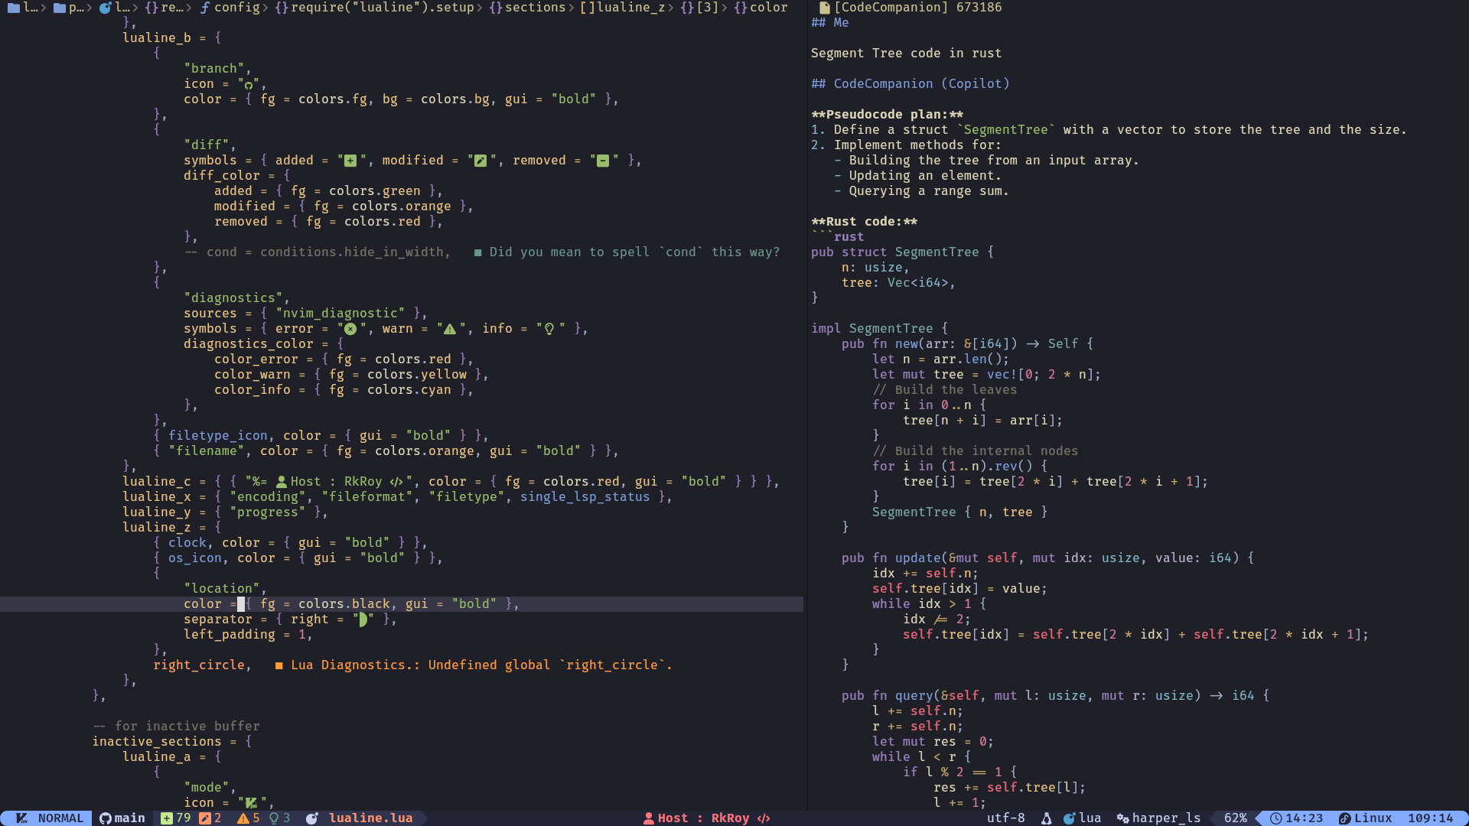Click the ## Me heading in chat buffer

click(830, 23)
